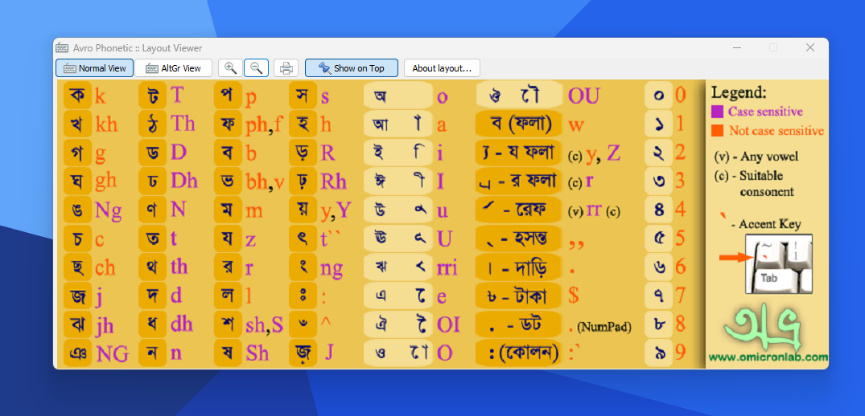Screen dimensions: 865x416
Task: Close the Layout Viewer window
Action: (809, 48)
